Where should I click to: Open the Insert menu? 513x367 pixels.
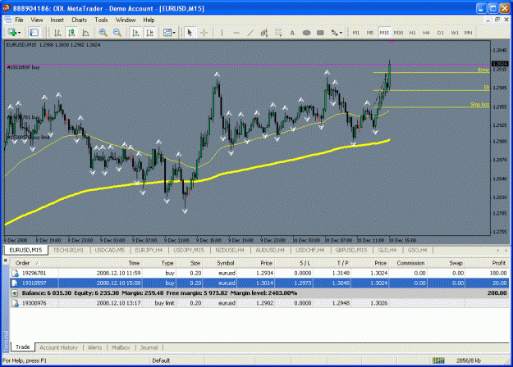(x=57, y=20)
